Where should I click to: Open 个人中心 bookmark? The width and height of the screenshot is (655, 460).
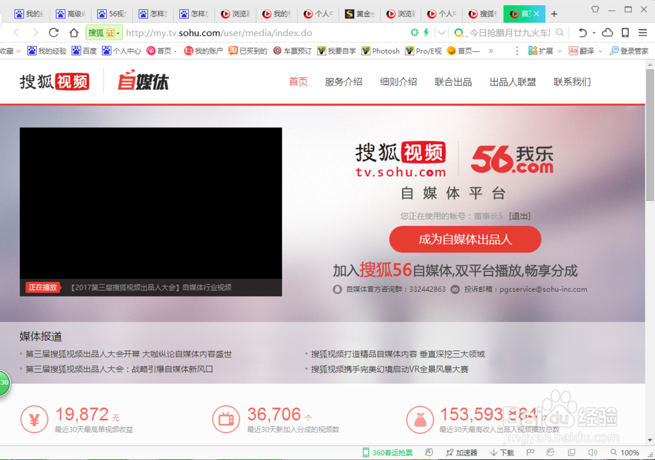[x=122, y=51]
